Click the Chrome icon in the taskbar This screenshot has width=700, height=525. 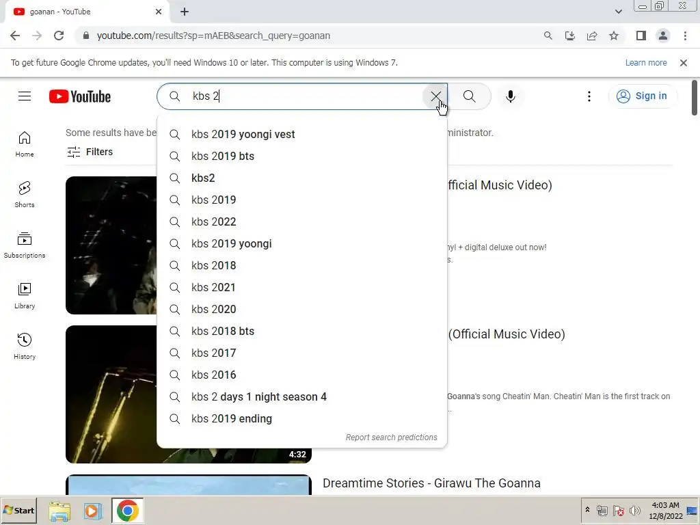(127, 511)
